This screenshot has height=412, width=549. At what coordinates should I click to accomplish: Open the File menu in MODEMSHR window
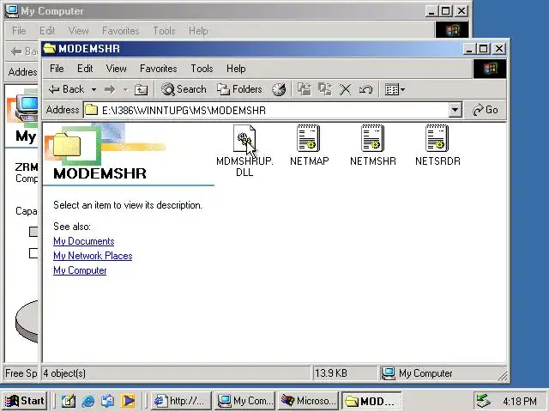(57, 69)
